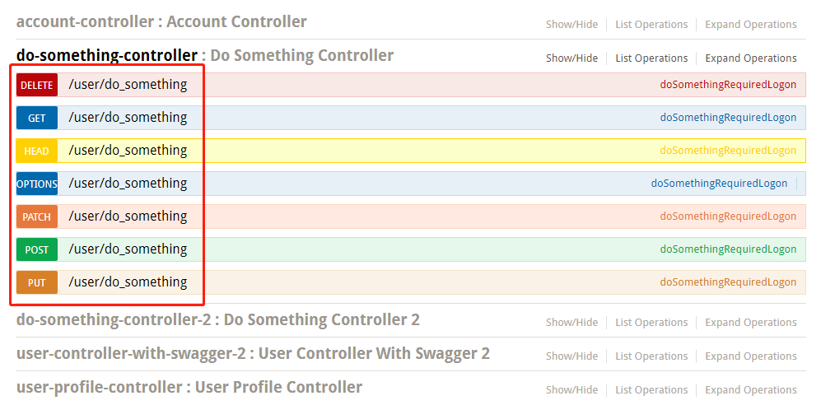Expand the account-controller section heading
Screen dimensions: 835x419
tap(161, 22)
